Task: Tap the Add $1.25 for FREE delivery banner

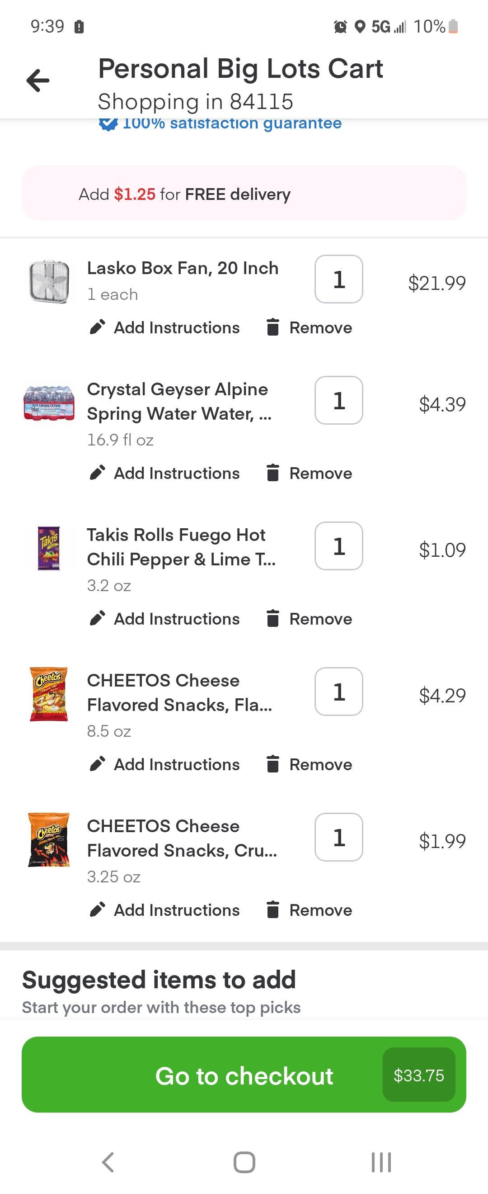Action: (244, 194)
